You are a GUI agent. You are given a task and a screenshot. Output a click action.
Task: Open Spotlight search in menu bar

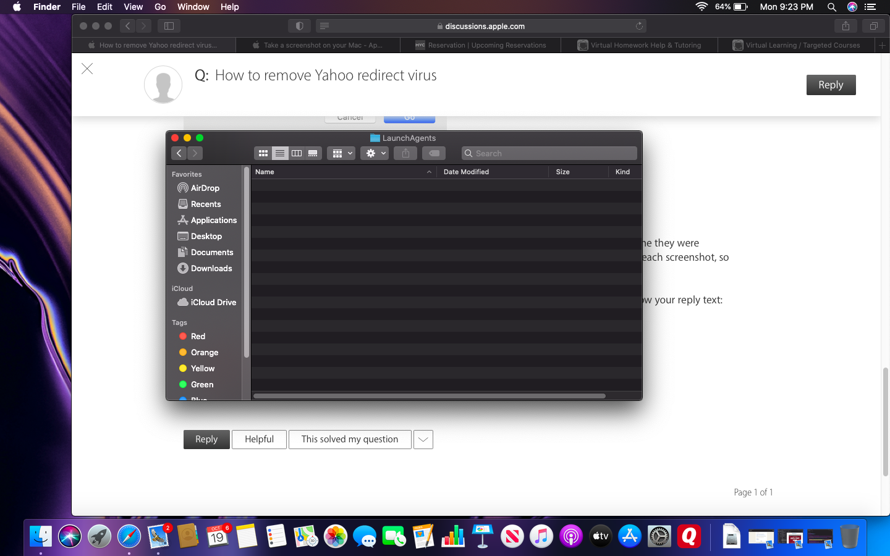pyautogui.click(x=832, y=7)
